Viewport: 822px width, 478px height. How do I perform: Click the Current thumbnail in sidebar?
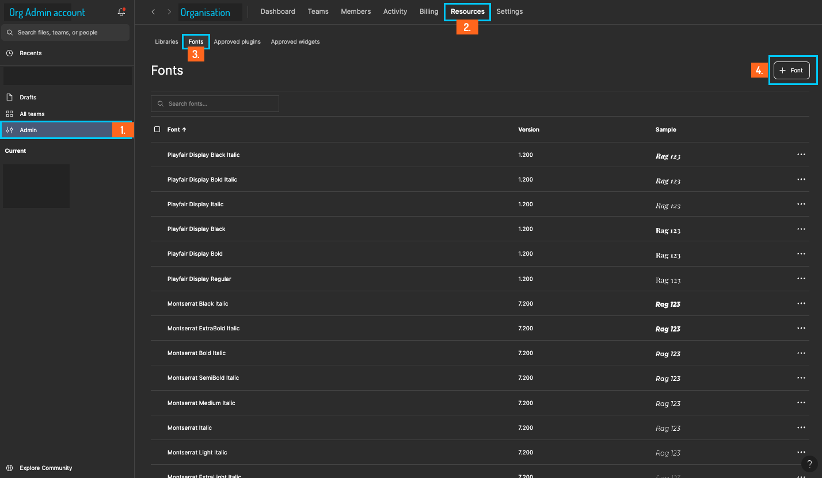click(36, 186)
